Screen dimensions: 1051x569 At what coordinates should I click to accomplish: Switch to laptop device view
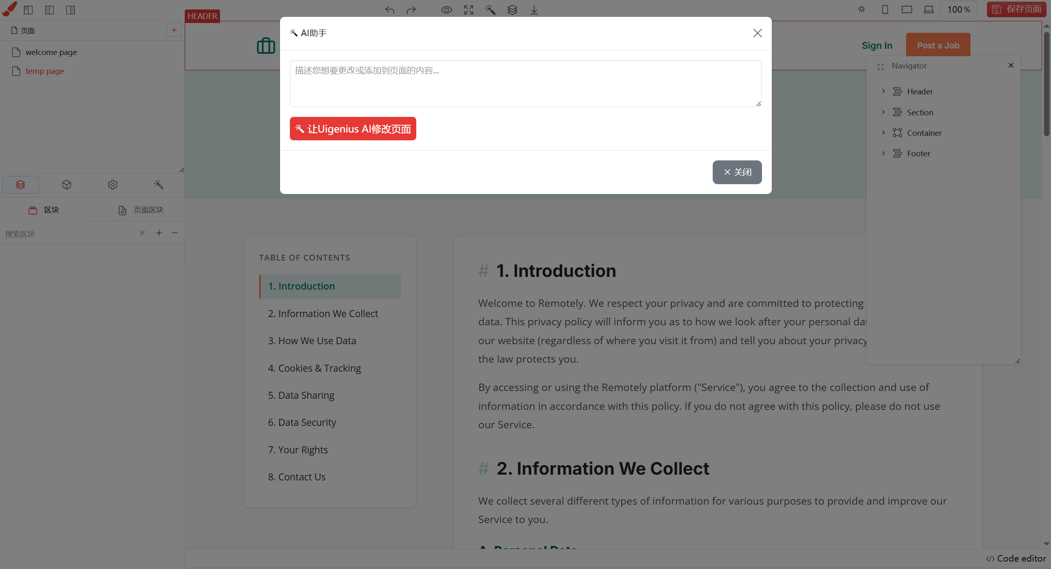tap(929, 9)
